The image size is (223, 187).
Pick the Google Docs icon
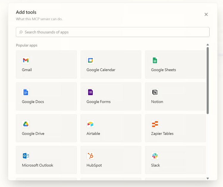(x=26, y=92)
